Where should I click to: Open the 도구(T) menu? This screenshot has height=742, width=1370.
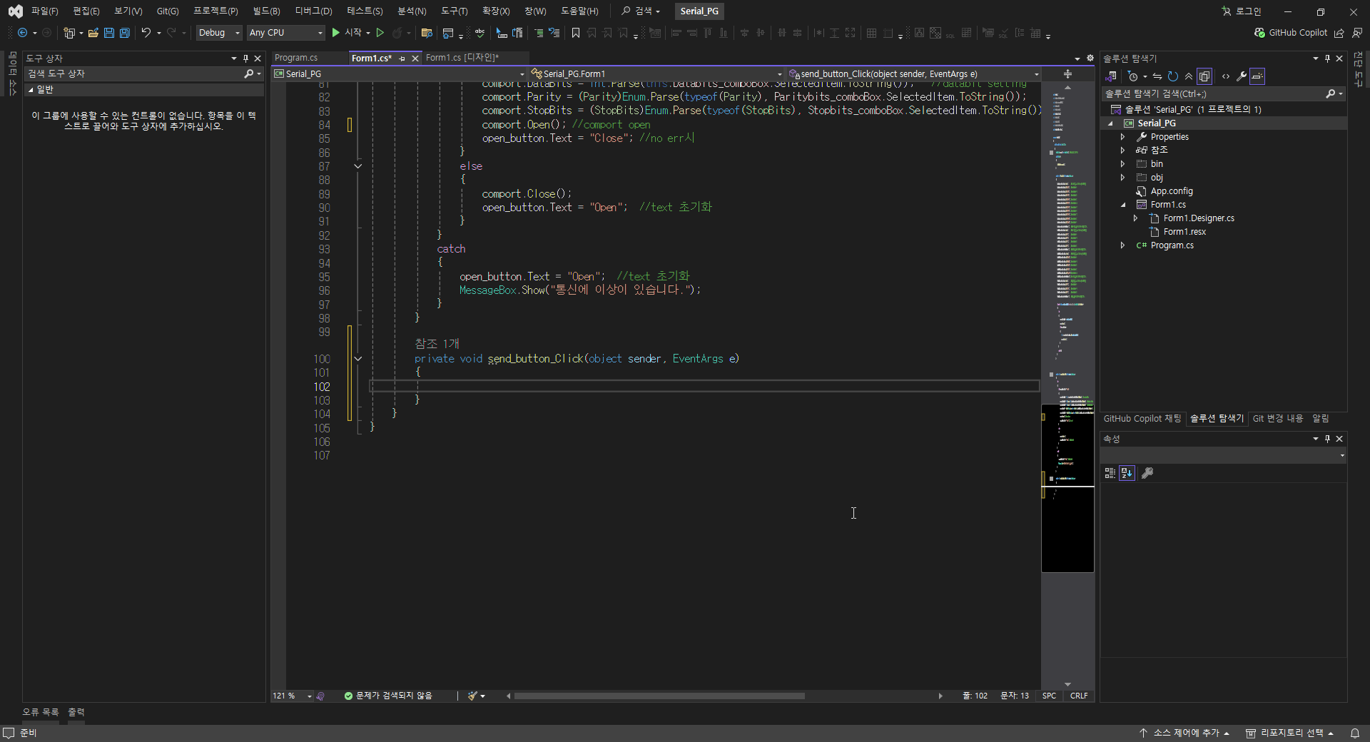click(454, 11)
